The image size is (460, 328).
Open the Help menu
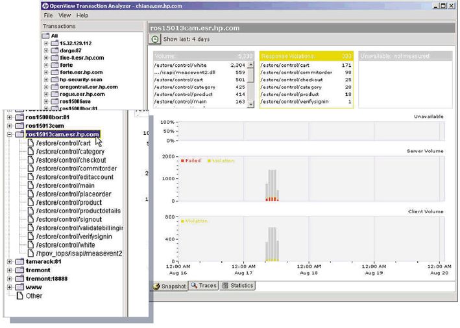[82, 16]
